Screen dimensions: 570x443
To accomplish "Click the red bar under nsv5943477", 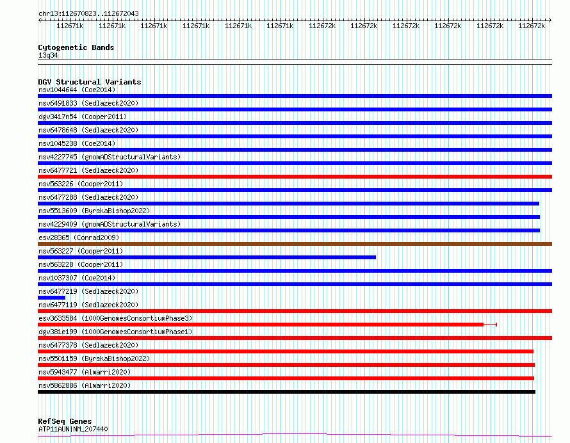I will 286,379.
